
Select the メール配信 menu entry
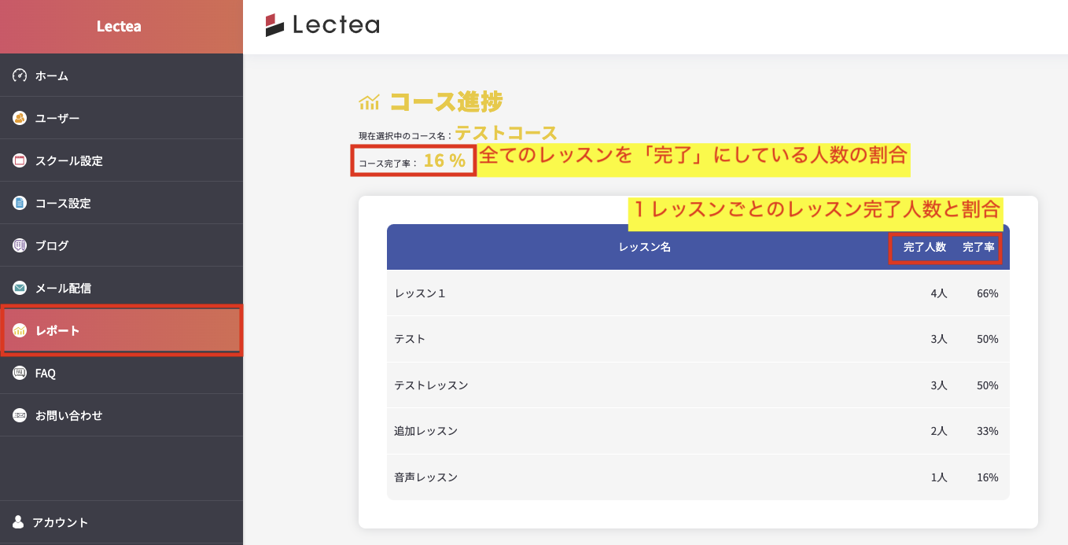[63, 288]
